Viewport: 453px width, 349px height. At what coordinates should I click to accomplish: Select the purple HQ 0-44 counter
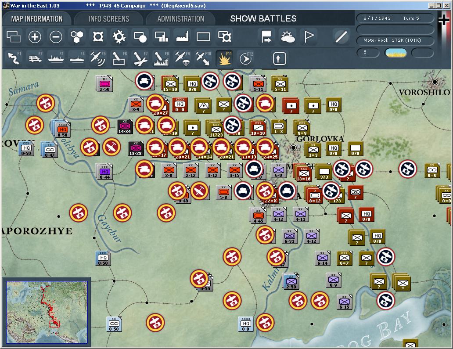104,172
